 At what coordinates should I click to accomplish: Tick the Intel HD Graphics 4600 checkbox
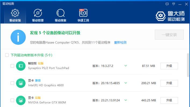pos(12,83)
